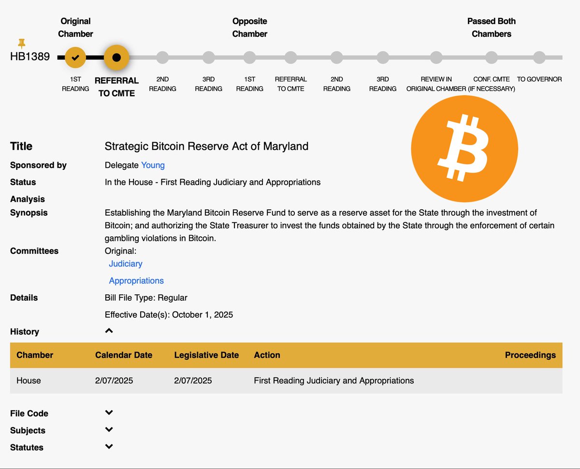
Task: Click the To Governor step circle
Action: 539,58
